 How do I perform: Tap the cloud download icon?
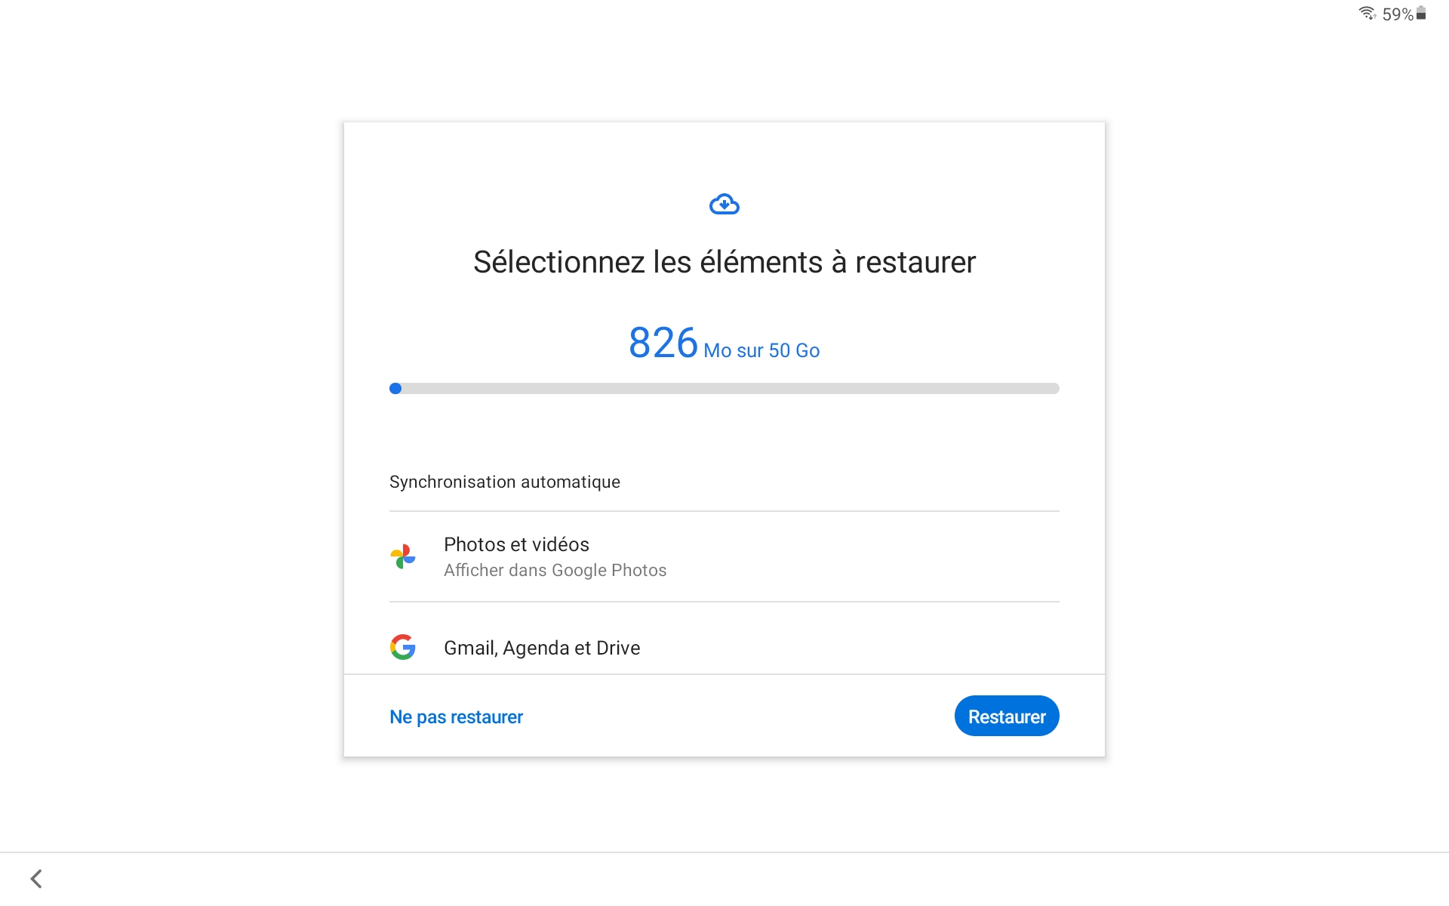point(724,205)
